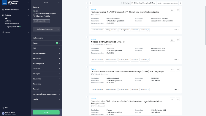Expand the Region filter section
The width and height of the screenshot is (206, 116).
[x=46, y=43]
